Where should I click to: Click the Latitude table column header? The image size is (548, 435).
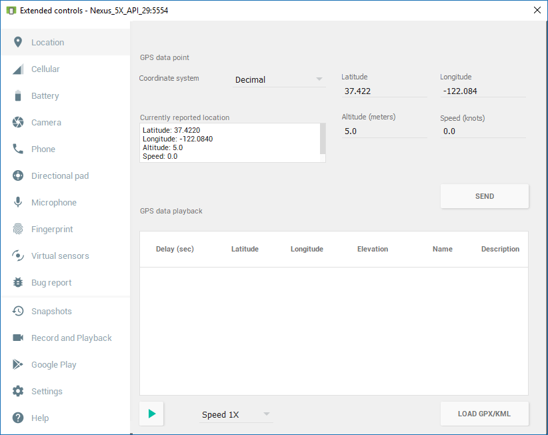[245, 249]
